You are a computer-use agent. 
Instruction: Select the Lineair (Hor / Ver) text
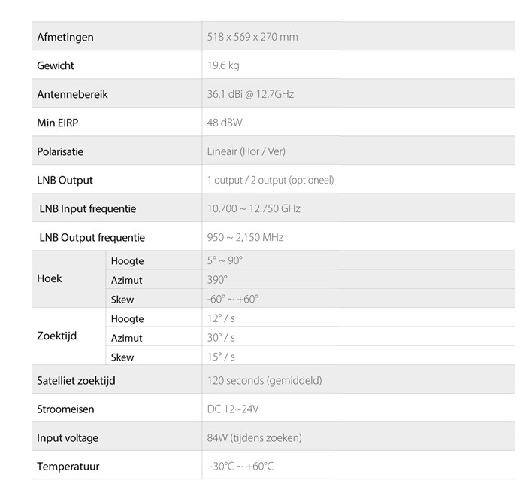click(x=246, y=151)
